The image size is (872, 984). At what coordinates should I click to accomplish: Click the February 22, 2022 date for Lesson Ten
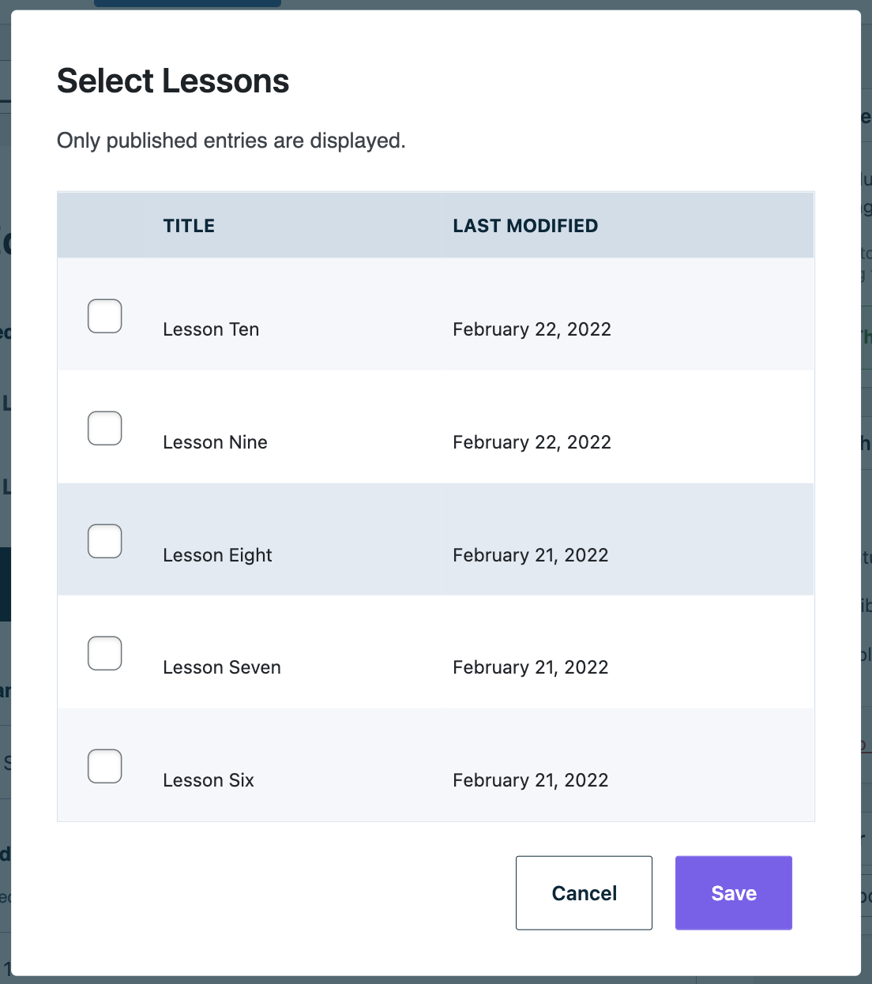532,329
